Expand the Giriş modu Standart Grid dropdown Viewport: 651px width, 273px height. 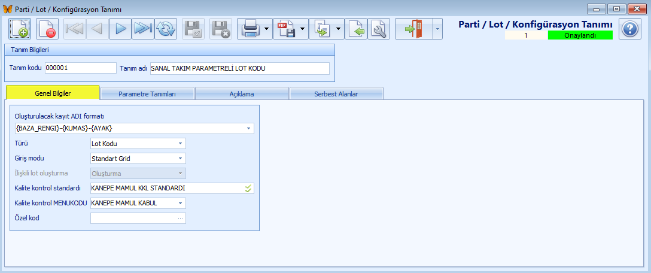point(180,159)
